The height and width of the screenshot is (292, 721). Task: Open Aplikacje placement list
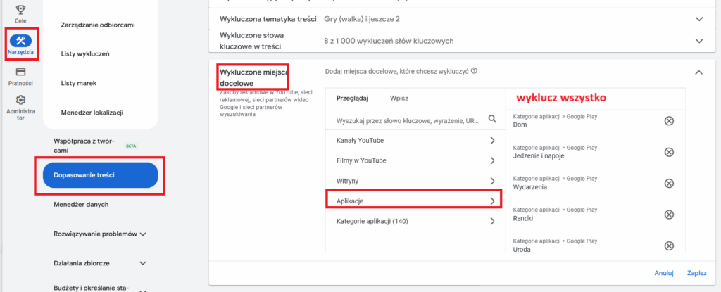point(414,201)
